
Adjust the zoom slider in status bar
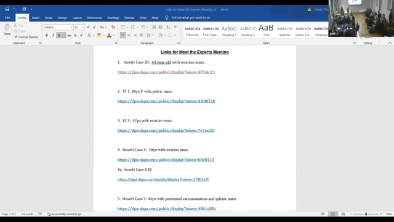(366, 214)
